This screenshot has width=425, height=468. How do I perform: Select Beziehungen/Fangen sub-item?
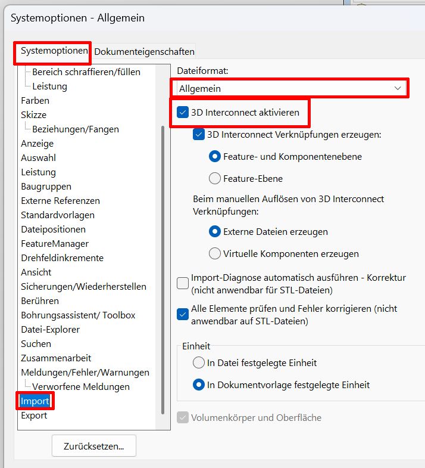coord(76,129)
